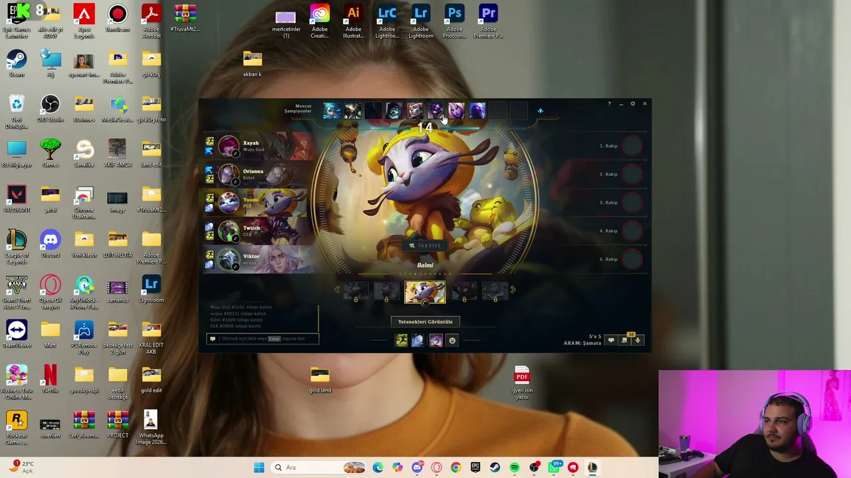Select the Adobe Illustrator desktop icon
Image resolution: width=851 pixels, height=478 pixels.
tap(353, 21)
